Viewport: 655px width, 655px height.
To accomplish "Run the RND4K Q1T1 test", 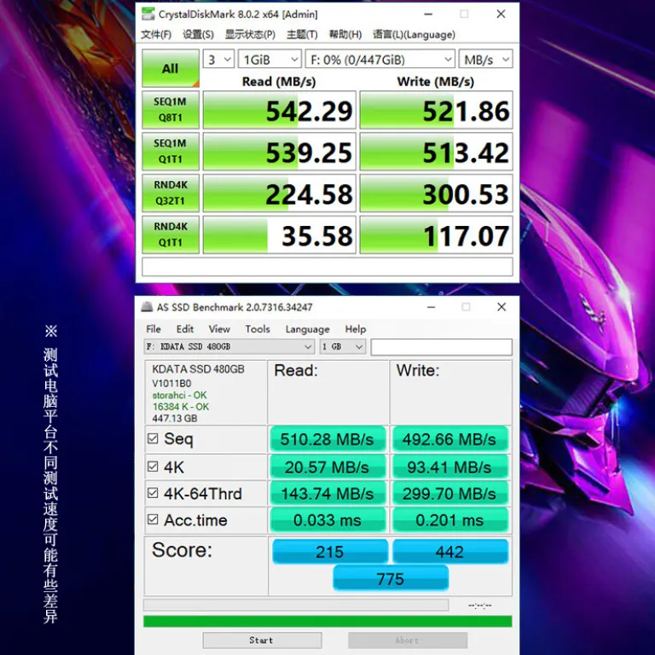I will click(x=171, y=235).
